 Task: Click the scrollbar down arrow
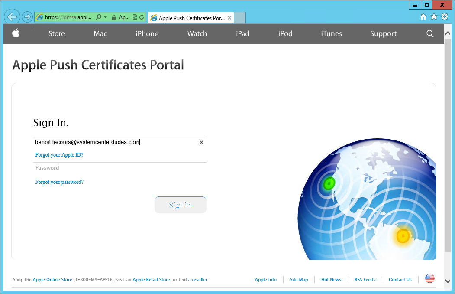click(x=448, y=281)
